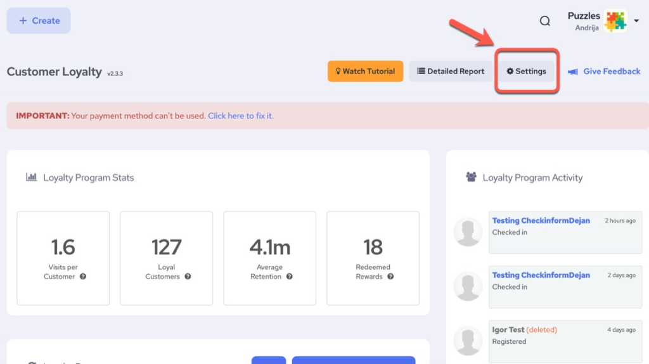Click the Loyalty Program Activity people icon
Screen dimensions: 649x364
[471, 178]
